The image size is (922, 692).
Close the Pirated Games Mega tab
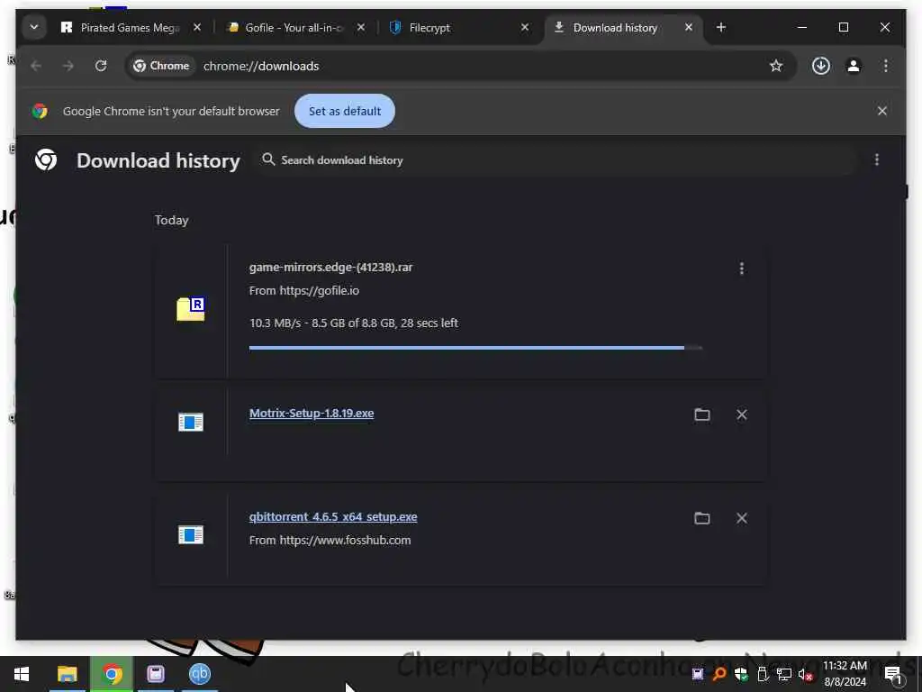(x=197, y=28)
